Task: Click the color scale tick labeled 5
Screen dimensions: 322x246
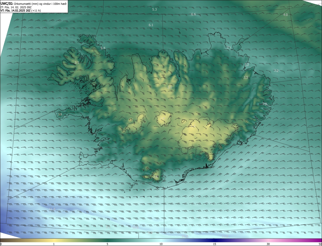Action: [107, 244]
